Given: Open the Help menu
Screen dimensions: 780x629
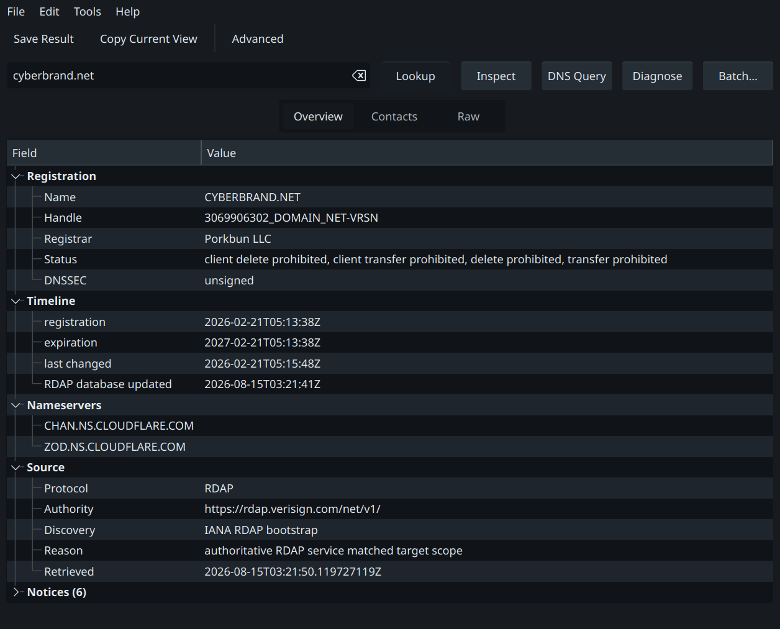Looking at the screenshot, I should [x=127, y=12].
